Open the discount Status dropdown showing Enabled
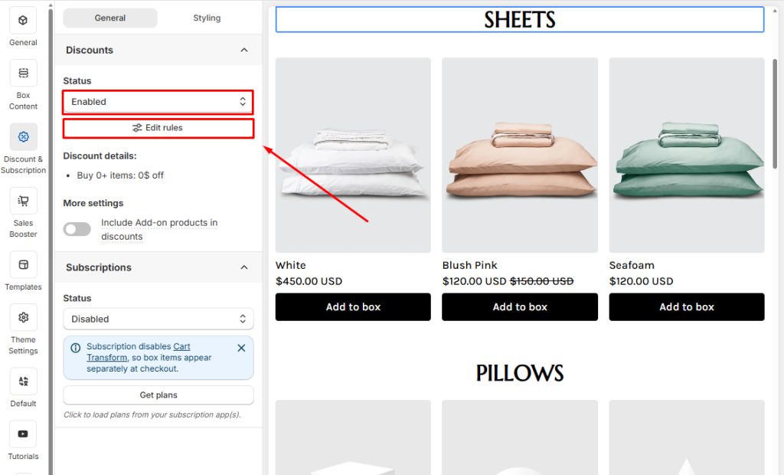The height and width of the screenshot is (475, 784). pos(158,102)
